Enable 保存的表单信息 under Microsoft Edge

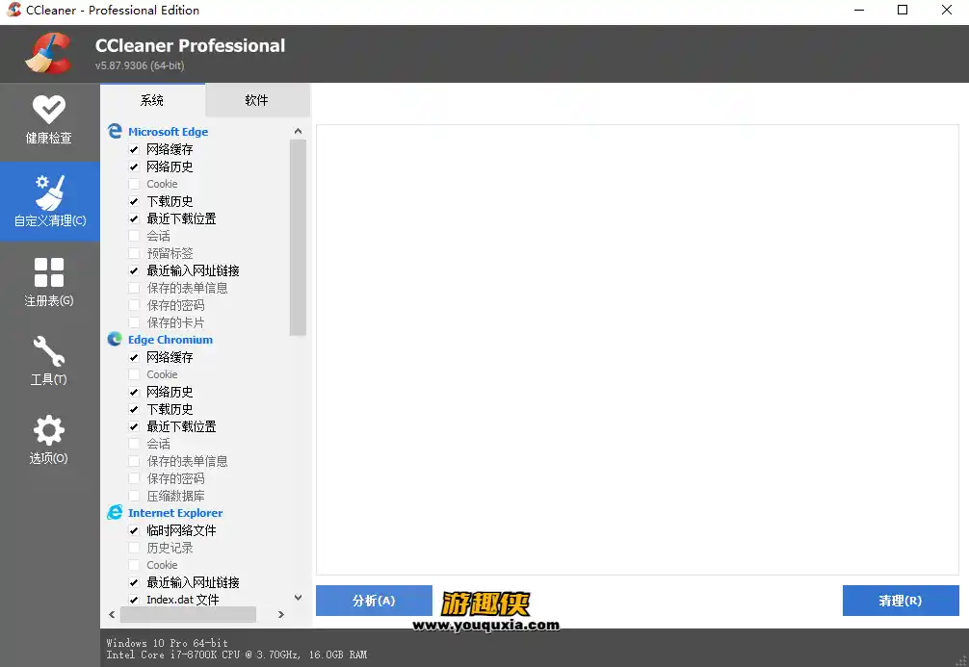[x=134, y=288]
